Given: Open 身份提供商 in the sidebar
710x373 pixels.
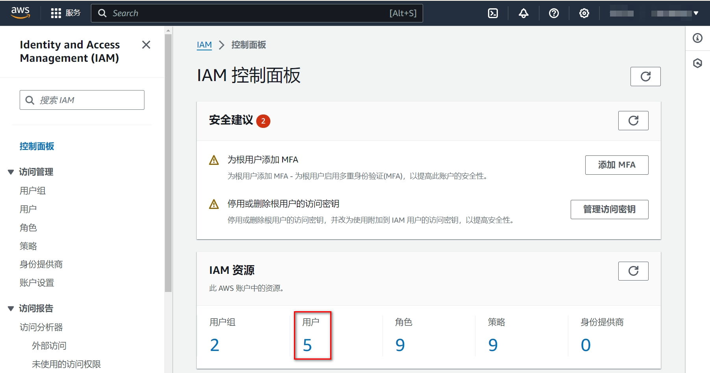Looking at the screenshot, I should click(x=41, y=264).
